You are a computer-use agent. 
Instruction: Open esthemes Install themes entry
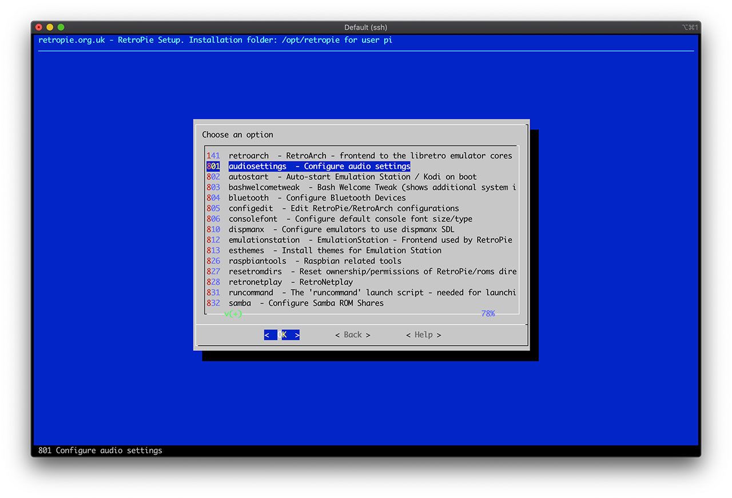[335, 250]
